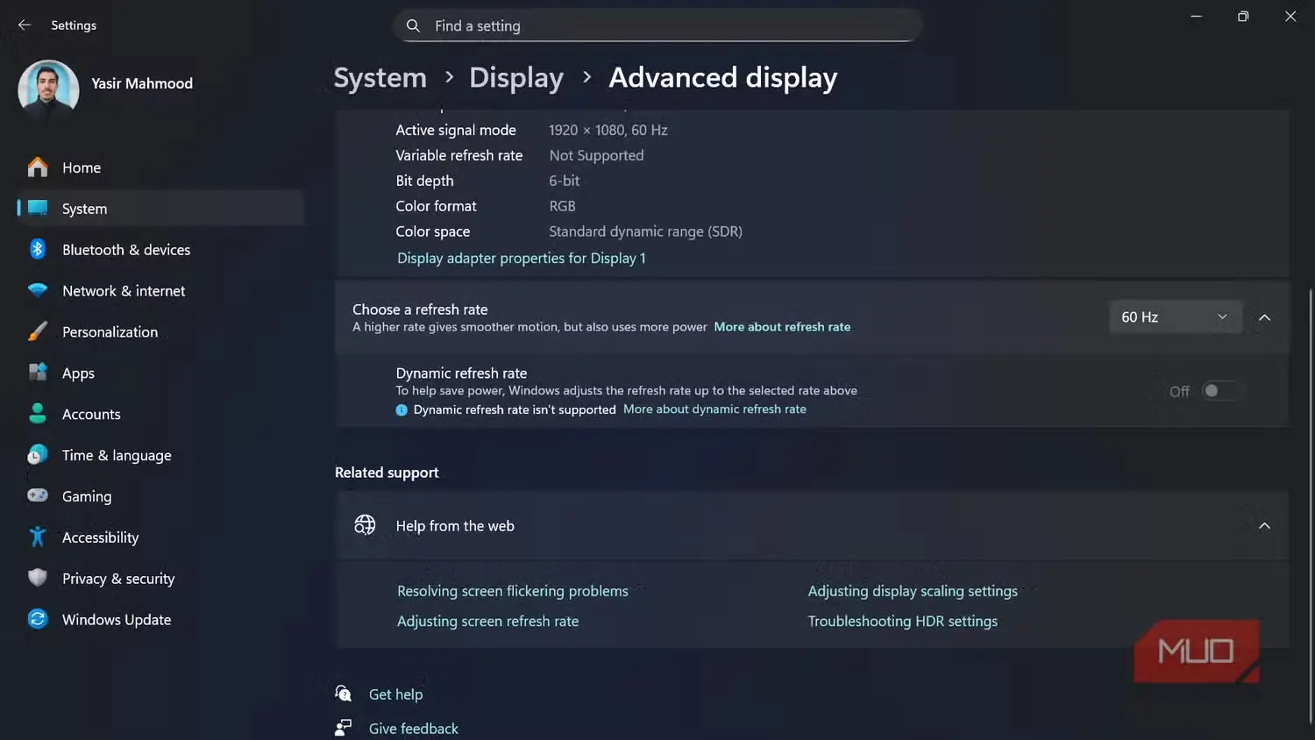This screenshot has width=1315, height=740.
Task: Toggle the Dynamic refresh rate switch
Action: coord(1219,391)
